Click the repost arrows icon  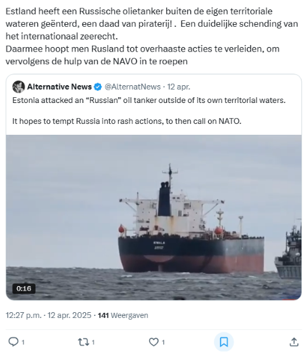pos(83,342)
